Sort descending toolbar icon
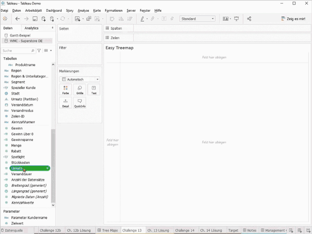Image resolution: width=312 pixels, height=234 pixels. pos(130,19)
